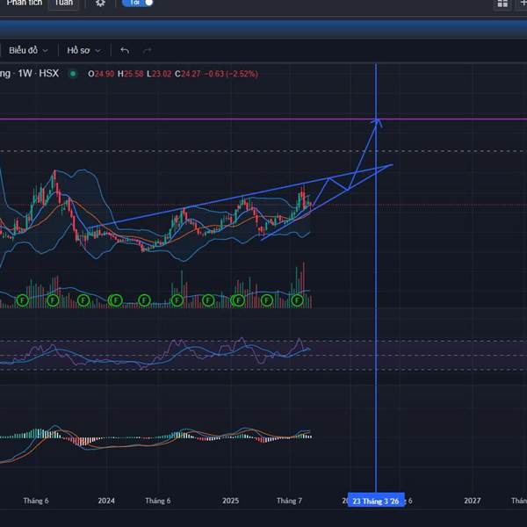
Task: Click the 2024 label on time axis
Action: click(x=106, y=501)
